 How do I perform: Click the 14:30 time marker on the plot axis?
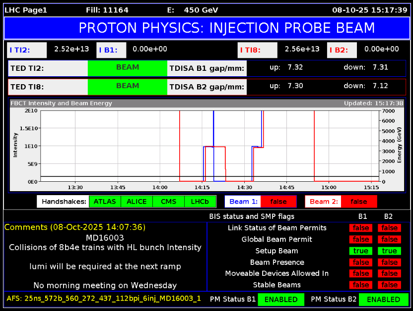point(245,188)
